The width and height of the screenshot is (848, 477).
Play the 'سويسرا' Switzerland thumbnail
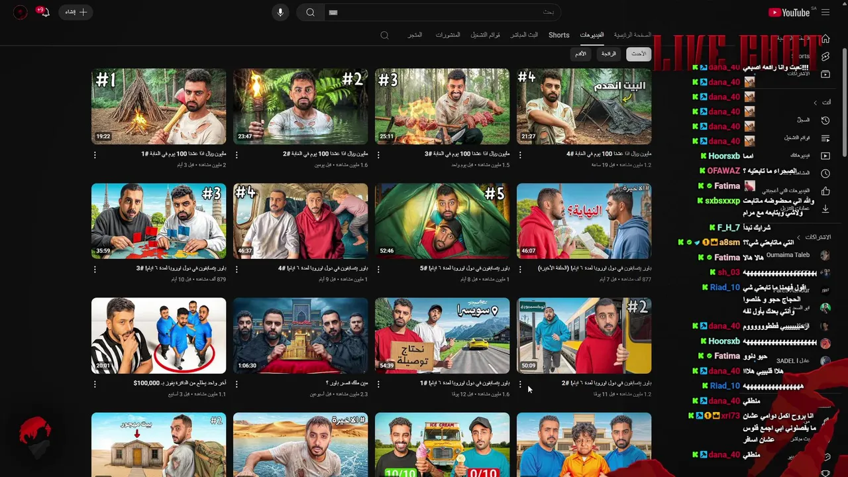pos(443,336)
